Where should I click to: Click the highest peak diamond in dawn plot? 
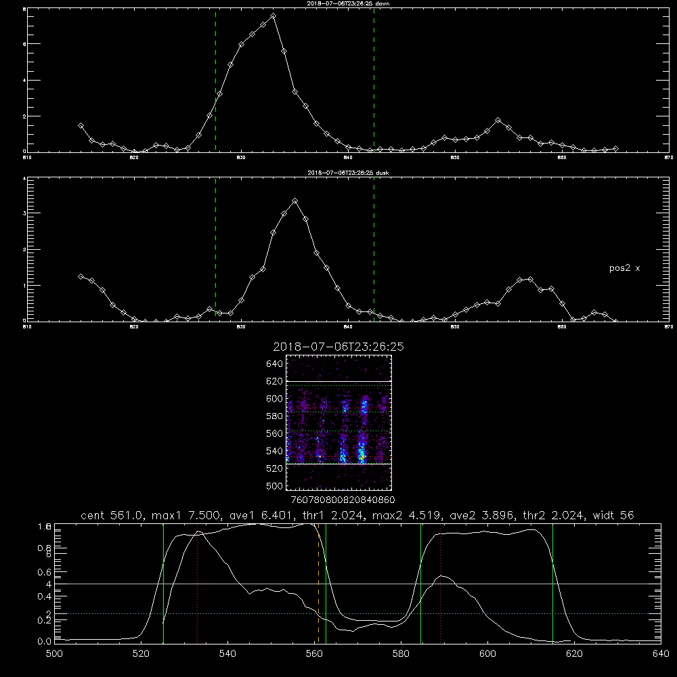(x=273, y=16)
